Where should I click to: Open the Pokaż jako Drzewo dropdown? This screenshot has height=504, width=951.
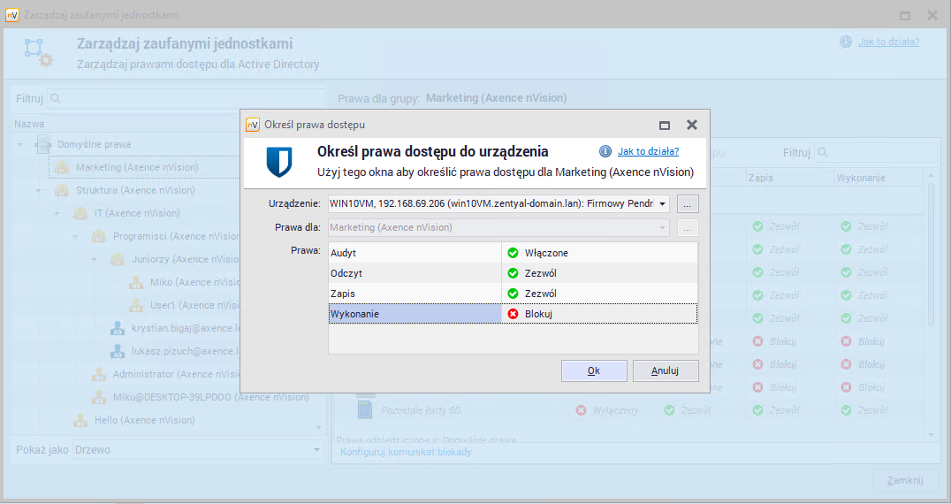pyautogui.click(x=317, y=450)
